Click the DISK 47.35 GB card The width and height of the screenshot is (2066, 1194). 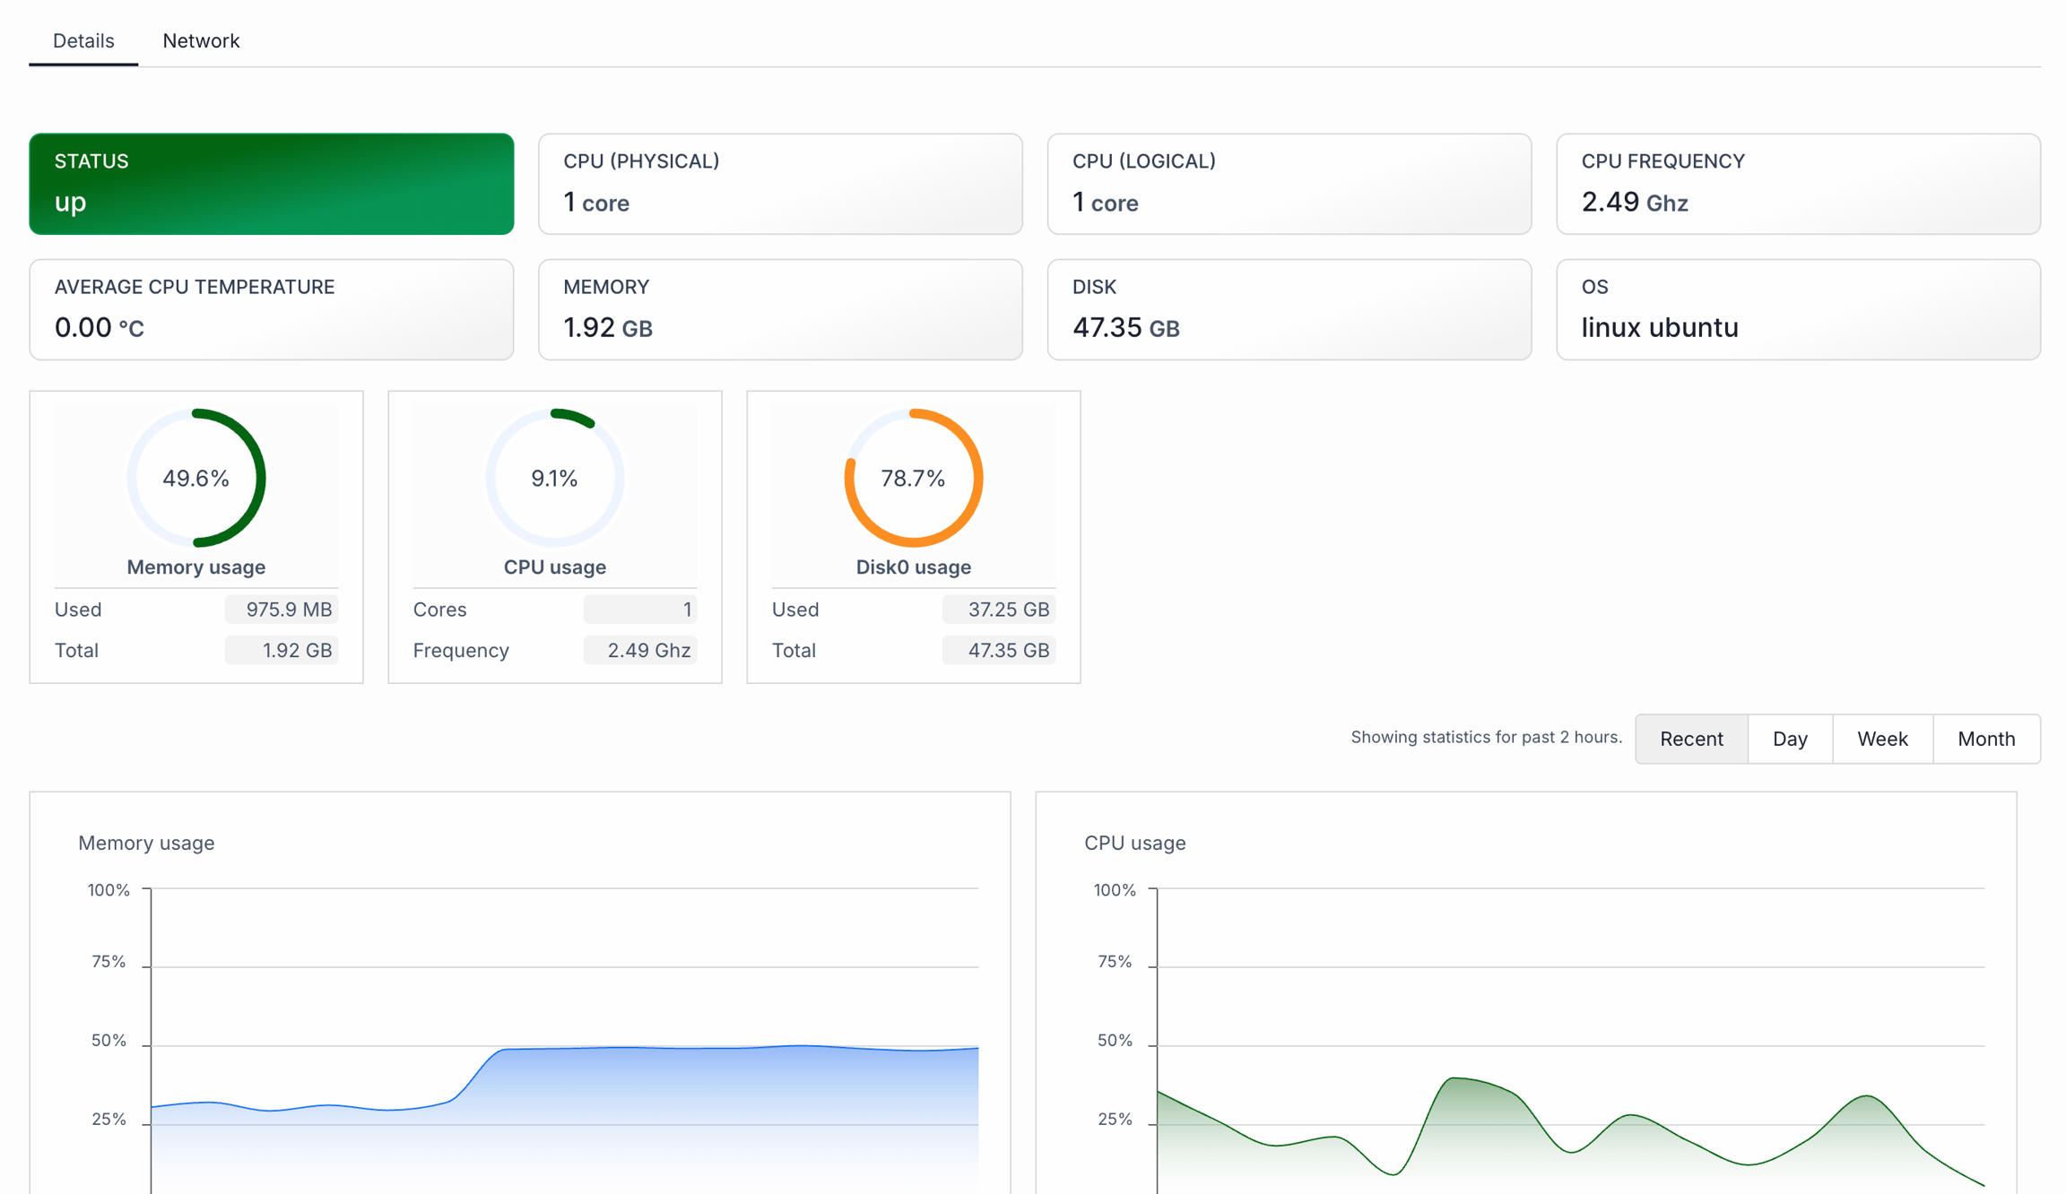click(1289, 309)
